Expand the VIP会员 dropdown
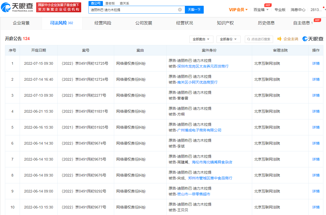The width and height of the screenshot is (326, 215). pyautogui.click(x=238, y=9)
